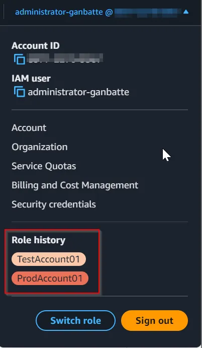Image resolution: width=202 pixels, height=348 pixels.
Task: Click the Sign out button
Action: point(154,320)
